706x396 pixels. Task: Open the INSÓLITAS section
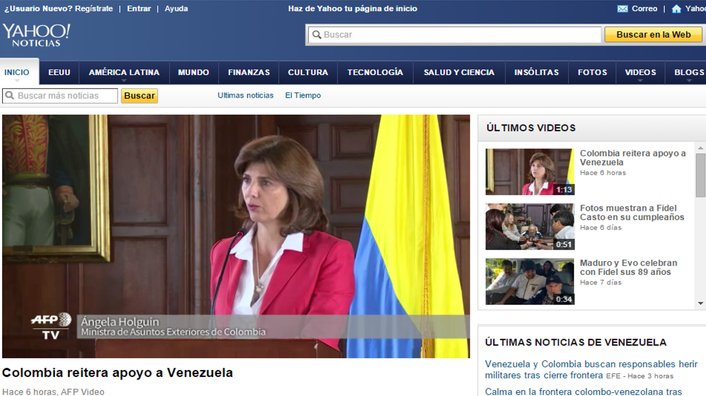pos(536,72)
